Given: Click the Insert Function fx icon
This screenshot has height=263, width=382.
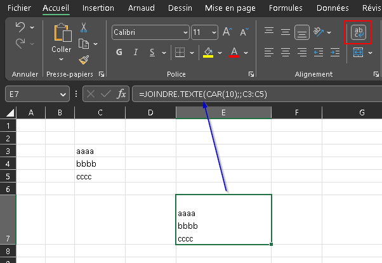Looking at the screenshot, I should click(x=121, y=94).
